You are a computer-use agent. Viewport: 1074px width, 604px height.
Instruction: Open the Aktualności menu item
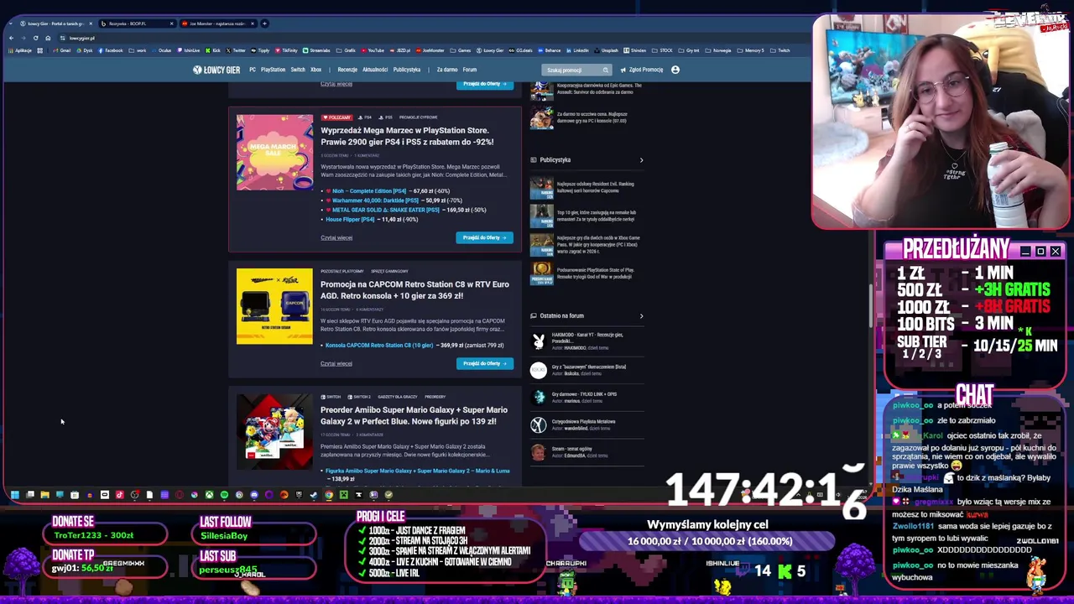click(375, 70)
